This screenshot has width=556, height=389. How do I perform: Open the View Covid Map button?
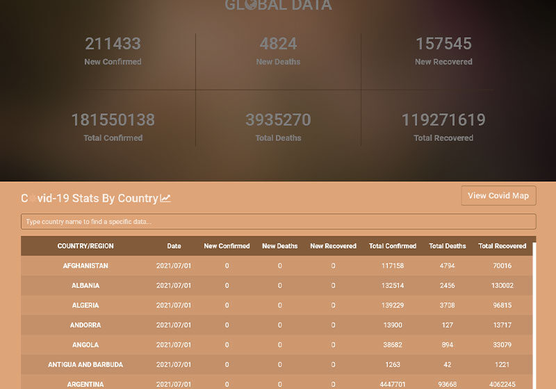click(x=498, y=196)
